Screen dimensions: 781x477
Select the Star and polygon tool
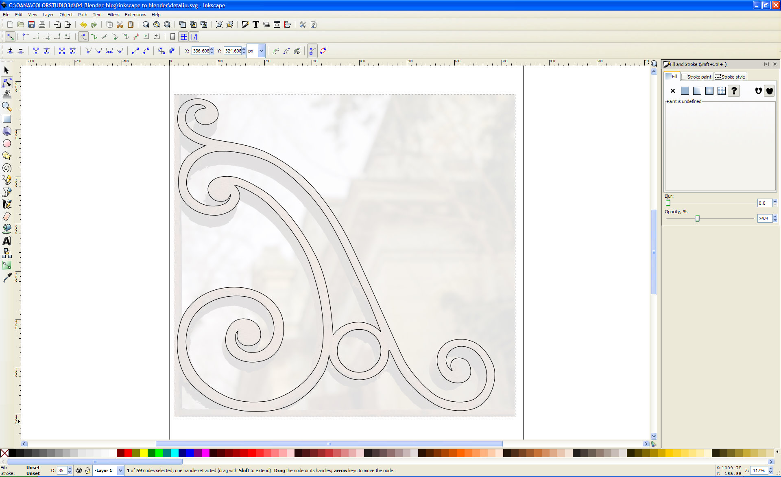[x=7, y=155]
